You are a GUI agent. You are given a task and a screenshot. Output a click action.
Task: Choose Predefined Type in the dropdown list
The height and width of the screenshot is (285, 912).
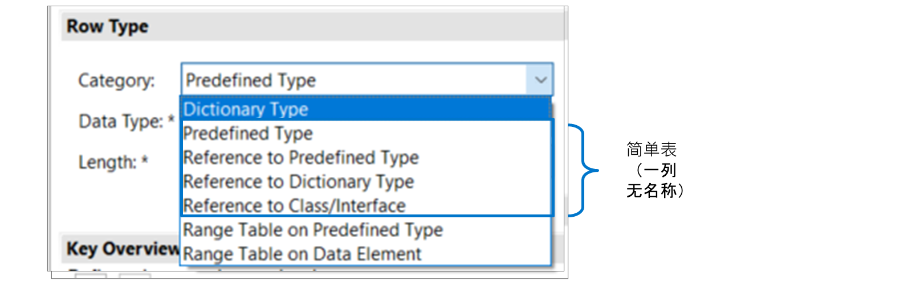(366, 133)
